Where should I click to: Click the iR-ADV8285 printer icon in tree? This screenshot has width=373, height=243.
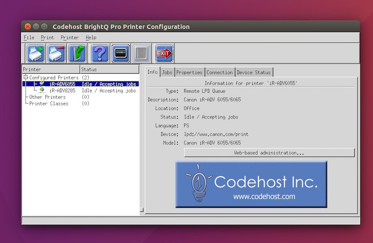coord(42,90)
